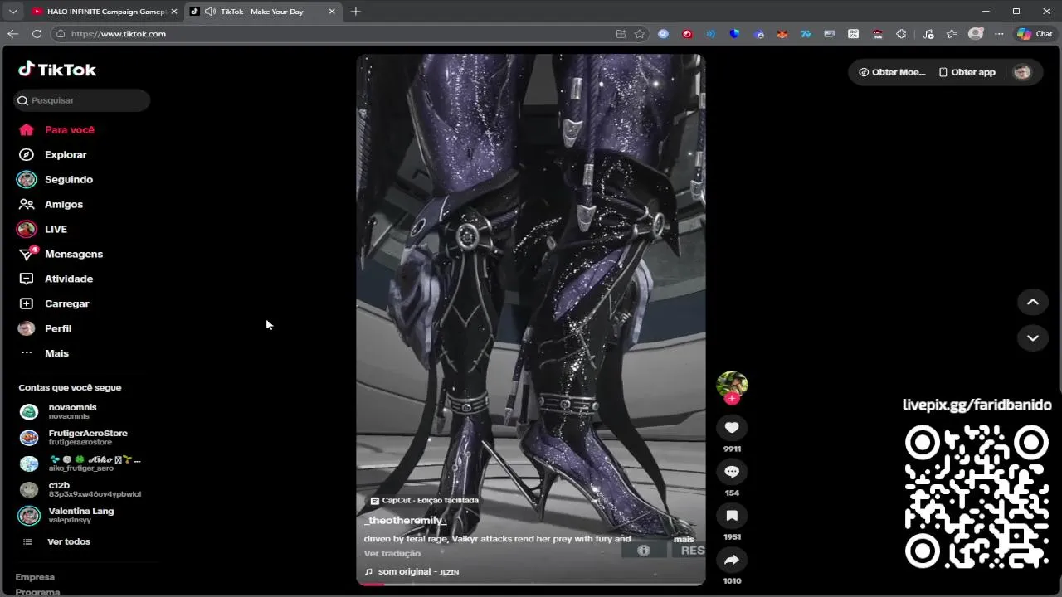Viewport: 1062px width, 597px height.
Task: Expand the Mais menu
Action: coord(44,353)
